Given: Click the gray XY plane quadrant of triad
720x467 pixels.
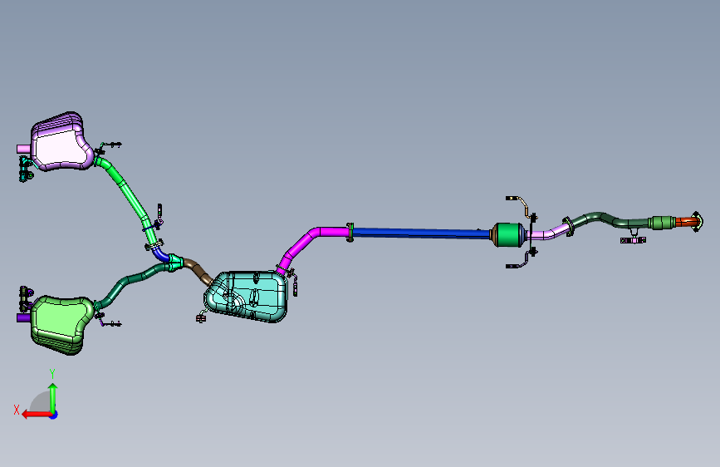Looking at the screenshot, I should click(x=41, y=401).
